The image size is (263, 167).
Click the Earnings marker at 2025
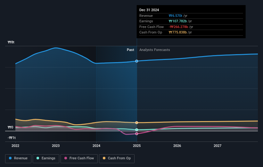[x=137, y=130]
